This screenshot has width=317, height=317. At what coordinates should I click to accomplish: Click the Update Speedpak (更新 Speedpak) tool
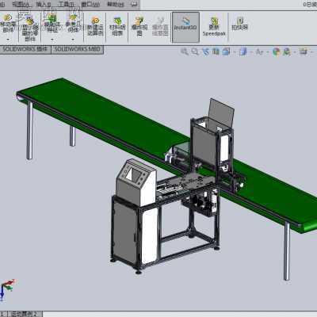point(214,26)
